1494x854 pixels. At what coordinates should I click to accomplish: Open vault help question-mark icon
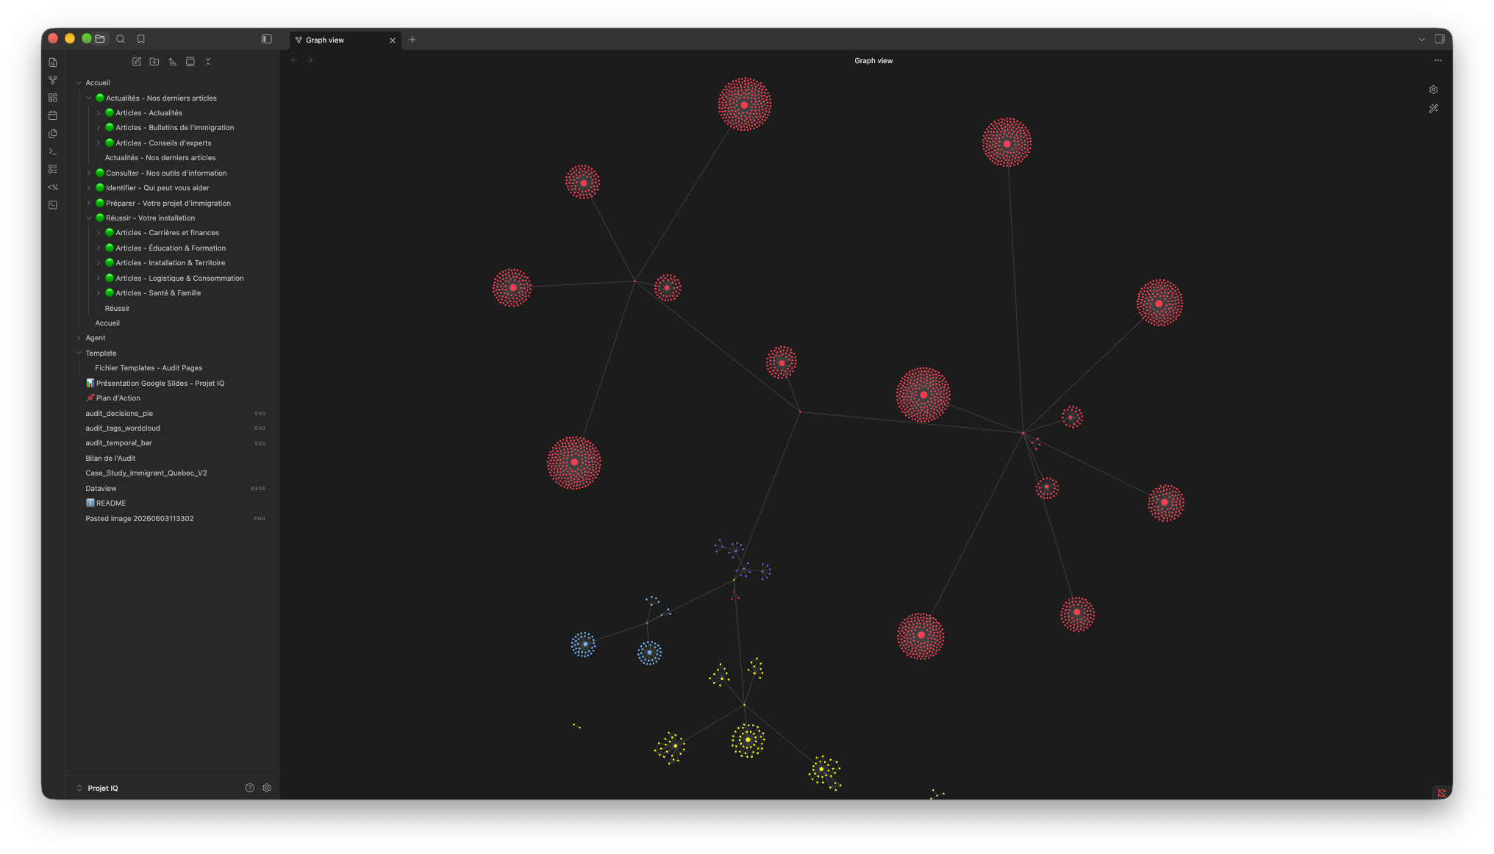pos(250,788)
